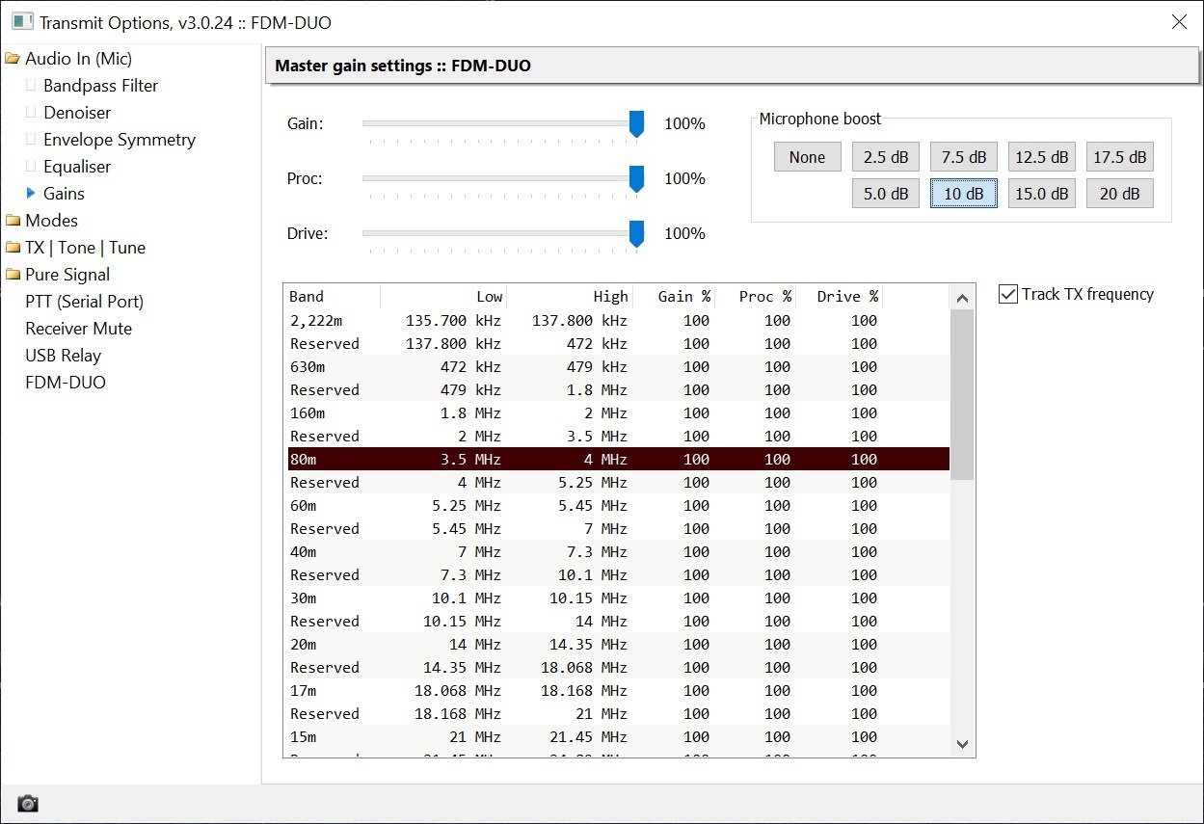Click the Transmit Options app icon in title bar
The width and height of the screenshot is (1204, 824).
pos(22,21)
